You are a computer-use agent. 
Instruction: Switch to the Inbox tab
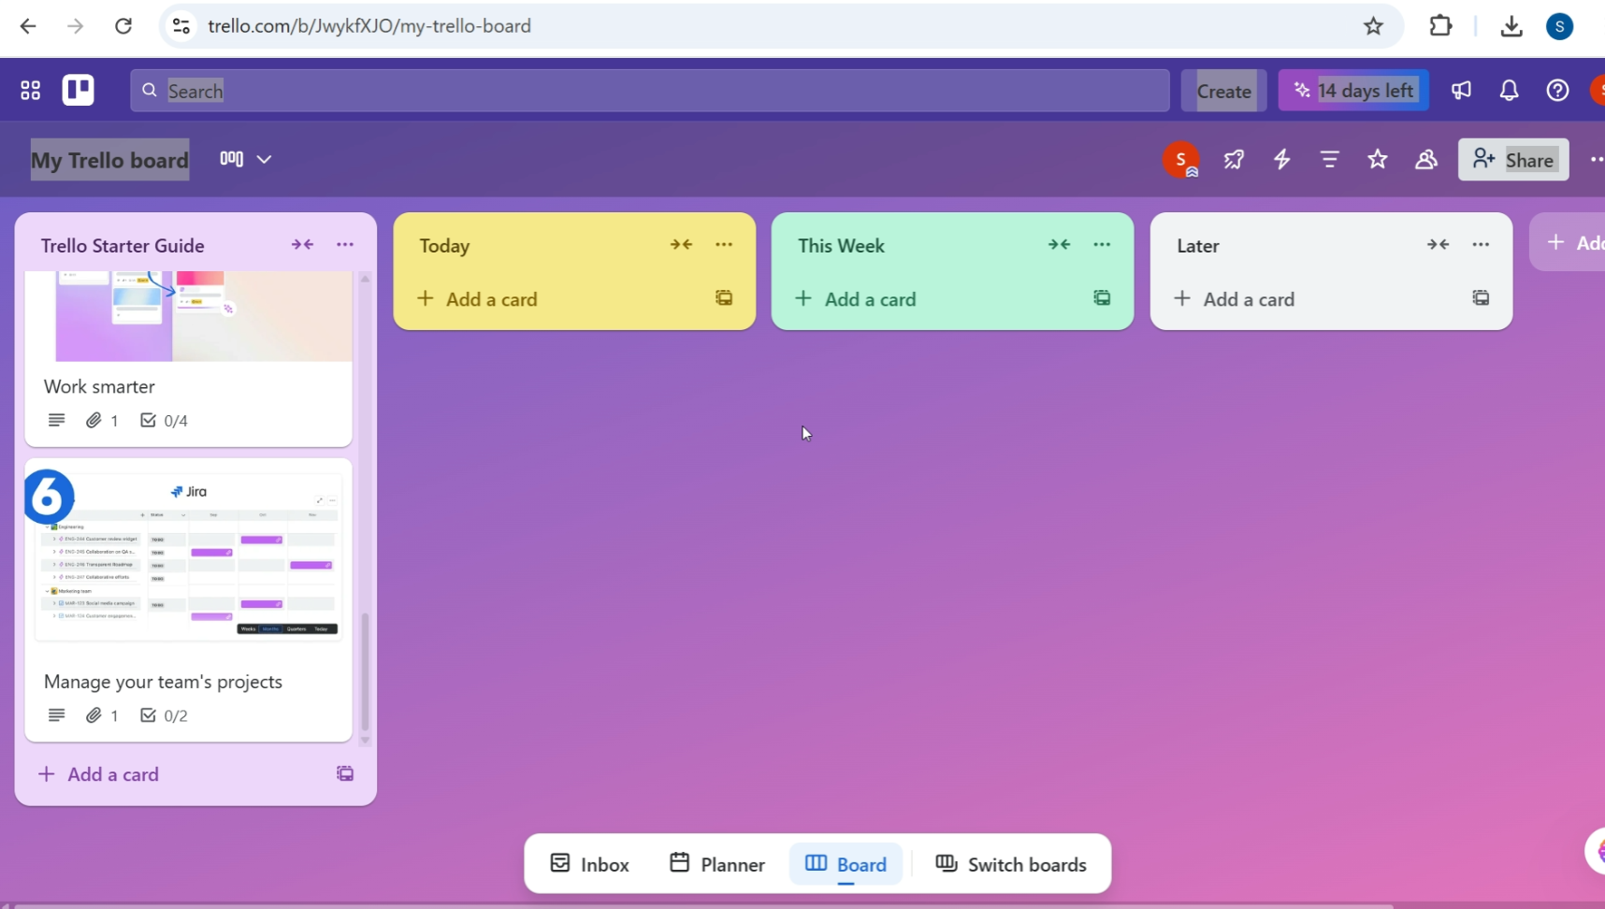tap(590, 864)
